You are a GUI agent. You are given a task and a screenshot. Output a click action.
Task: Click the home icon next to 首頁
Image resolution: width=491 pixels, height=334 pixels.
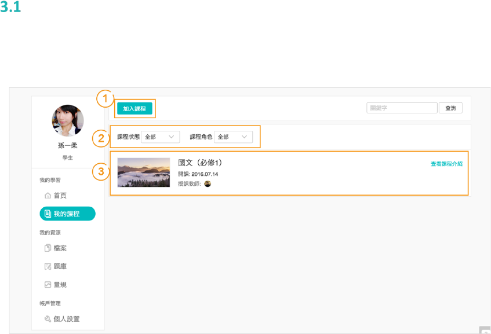pos(48,196)
